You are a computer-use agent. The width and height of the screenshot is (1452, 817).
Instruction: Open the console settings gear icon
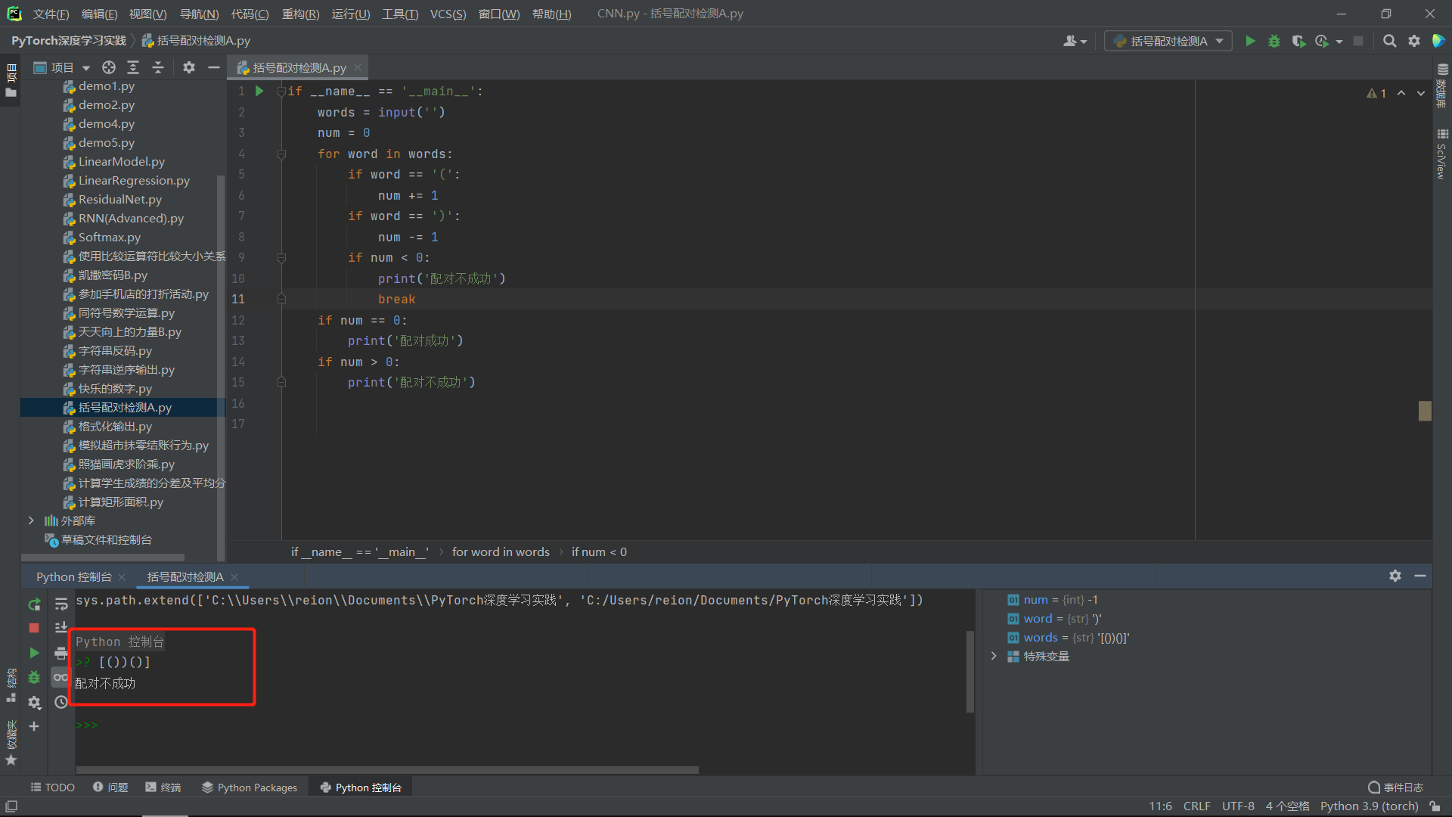[x=34, y=703]
